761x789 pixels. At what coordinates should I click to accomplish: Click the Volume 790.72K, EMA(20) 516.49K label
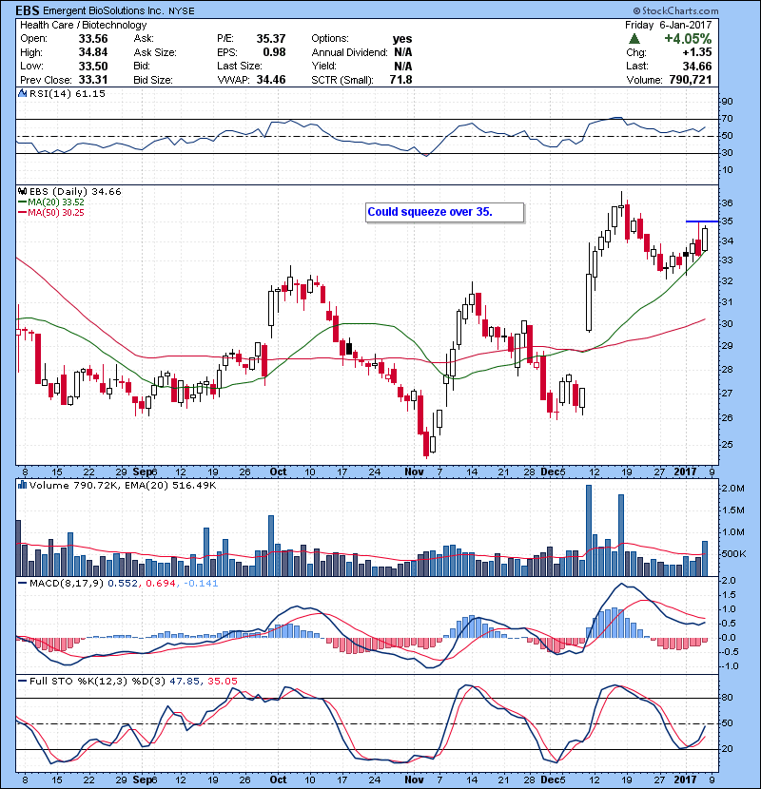point(123,486)
